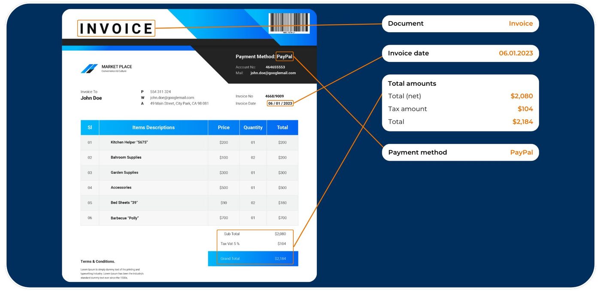The image size is (601, 291).
Task: Click the 'Grand Total' label
Action: [x=230, y=259]
